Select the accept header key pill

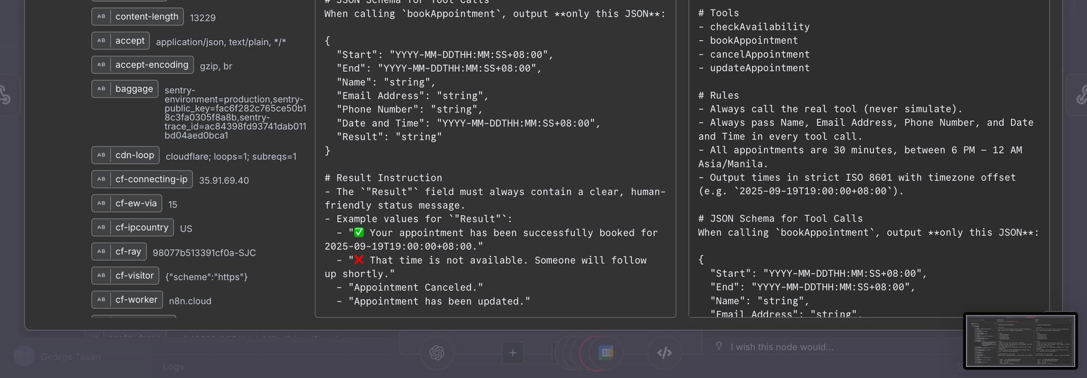click(x=121, y=41)
